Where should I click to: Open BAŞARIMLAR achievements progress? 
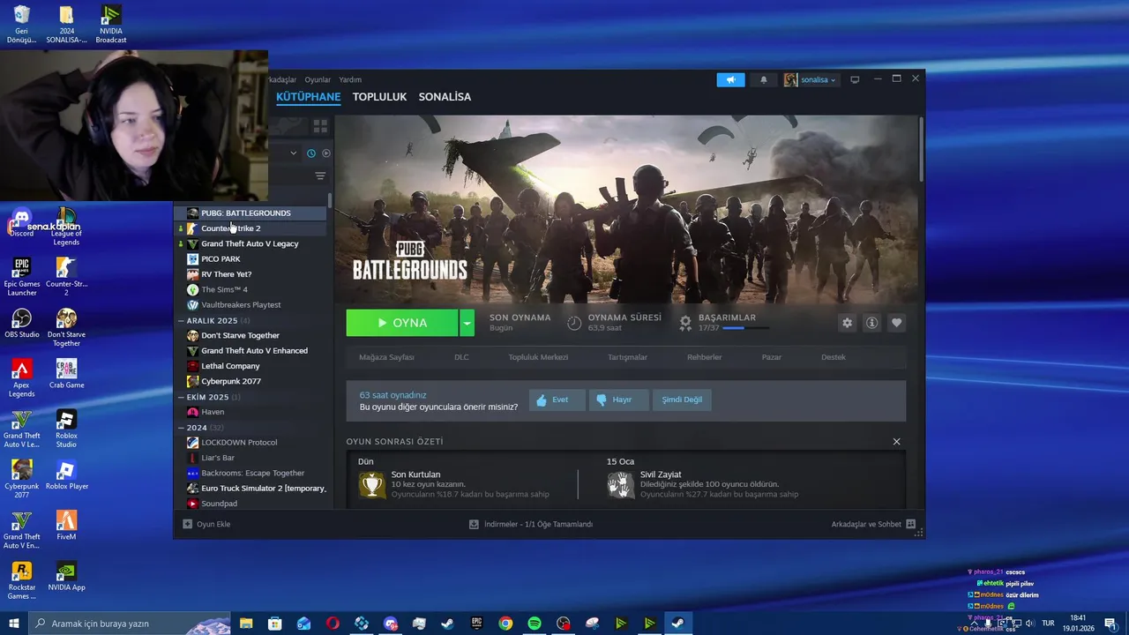pos(725,323)
